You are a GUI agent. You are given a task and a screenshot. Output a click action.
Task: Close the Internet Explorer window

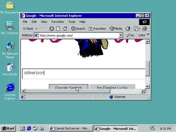click(x=147, y=16)
